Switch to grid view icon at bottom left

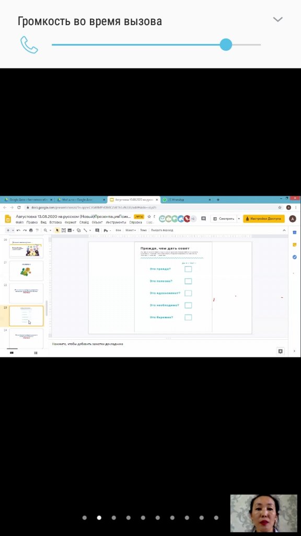click(x=36, y=353)
